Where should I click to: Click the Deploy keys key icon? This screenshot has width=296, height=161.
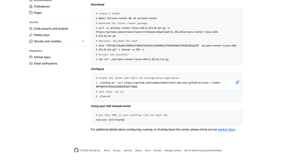click(x=31, y=35)
